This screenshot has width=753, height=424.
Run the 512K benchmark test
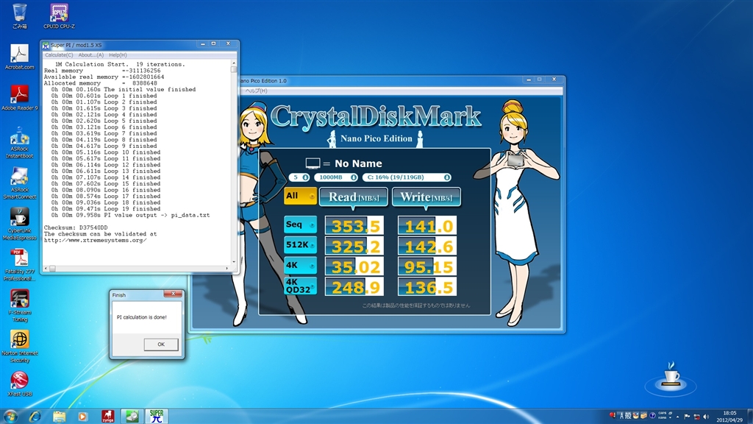click(x=300, y=245)
